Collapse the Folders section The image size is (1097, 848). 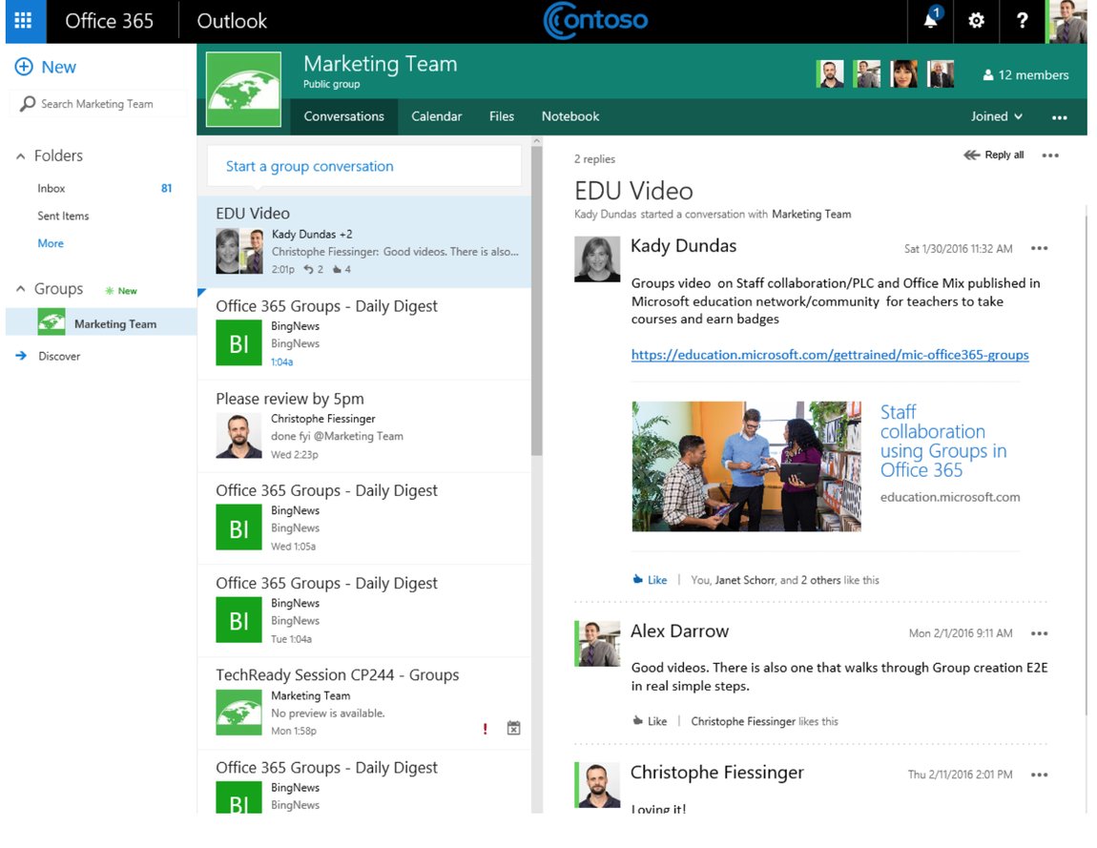coord(20,155)
